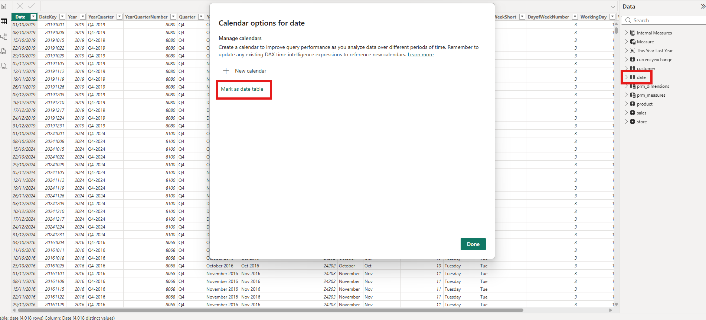The image size is (706, 320).
Task: Open the Year column filter dropdown
Action: [83, 17]
